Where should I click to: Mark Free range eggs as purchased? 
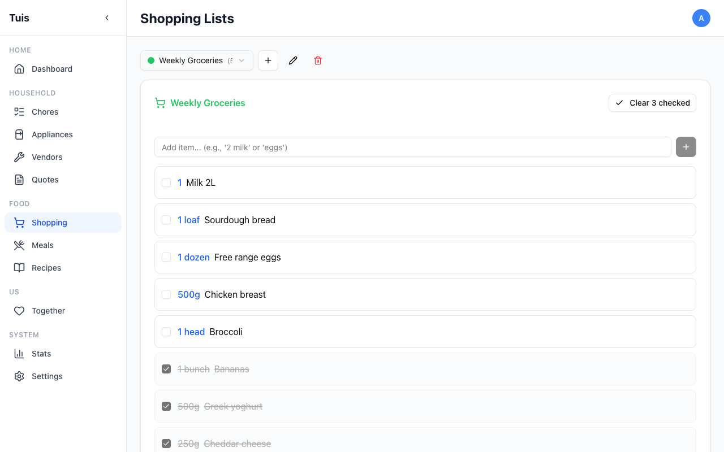pyautogui.click(x=166, y=257)
